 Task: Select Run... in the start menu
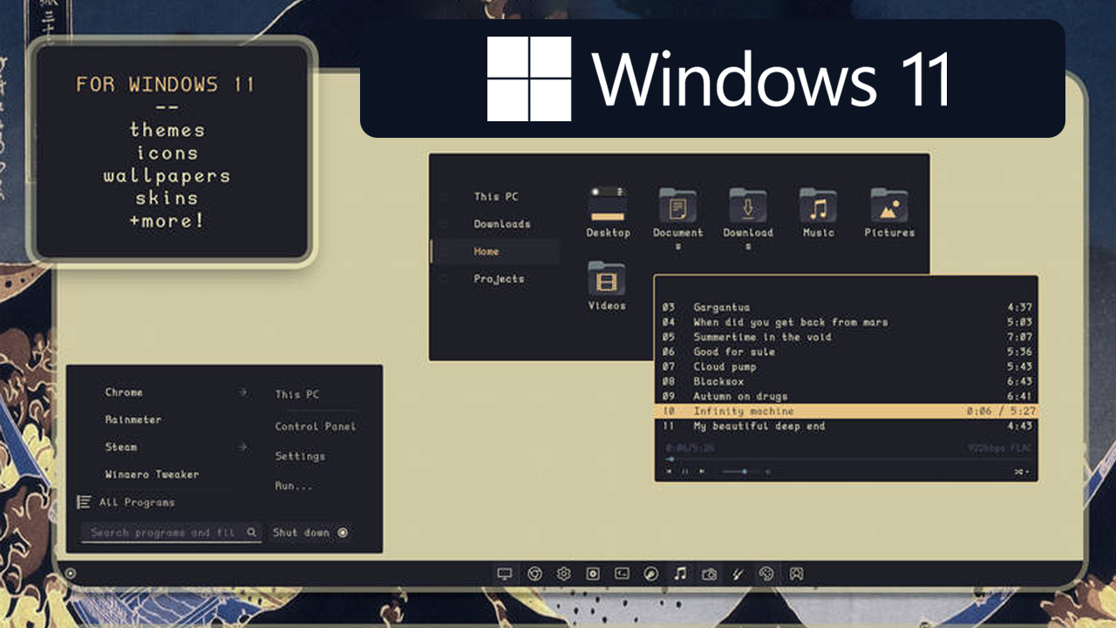click(294, 486)
